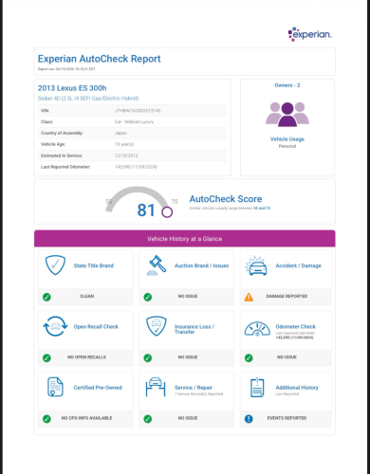Click green check beside NO CPO INFO AVAILABLE

tap(46, 419)
